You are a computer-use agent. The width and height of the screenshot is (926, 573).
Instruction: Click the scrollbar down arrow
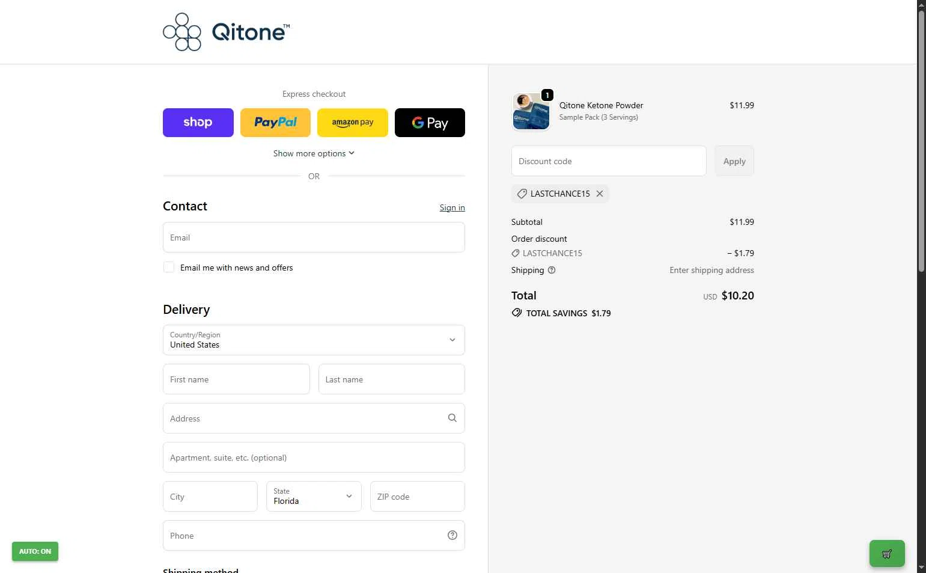click(921, 568)
